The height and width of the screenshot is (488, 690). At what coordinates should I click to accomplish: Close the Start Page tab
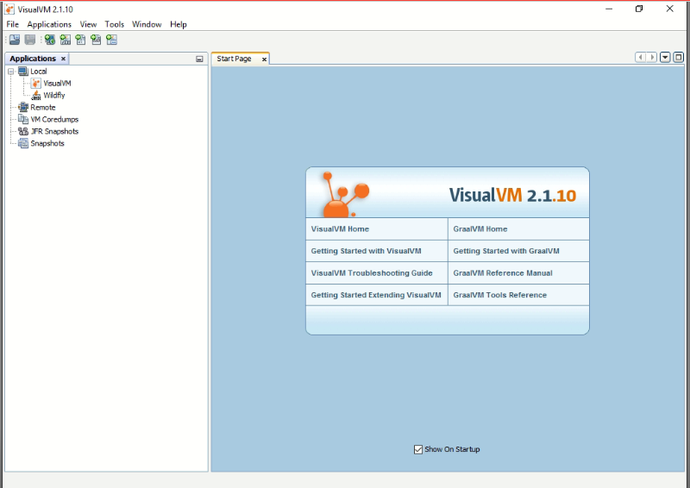coord(264,59)
